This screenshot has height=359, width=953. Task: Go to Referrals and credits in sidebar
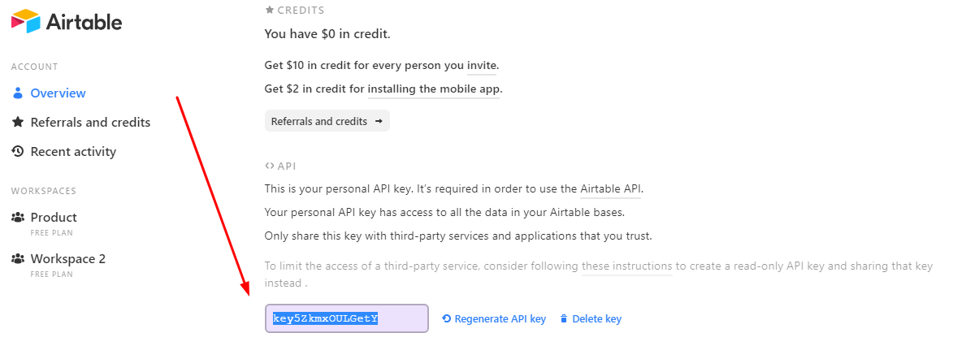(90, 123)
